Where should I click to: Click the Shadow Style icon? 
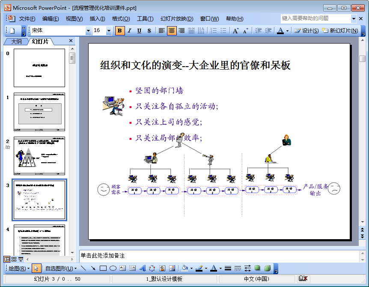[x=257, y=269]
